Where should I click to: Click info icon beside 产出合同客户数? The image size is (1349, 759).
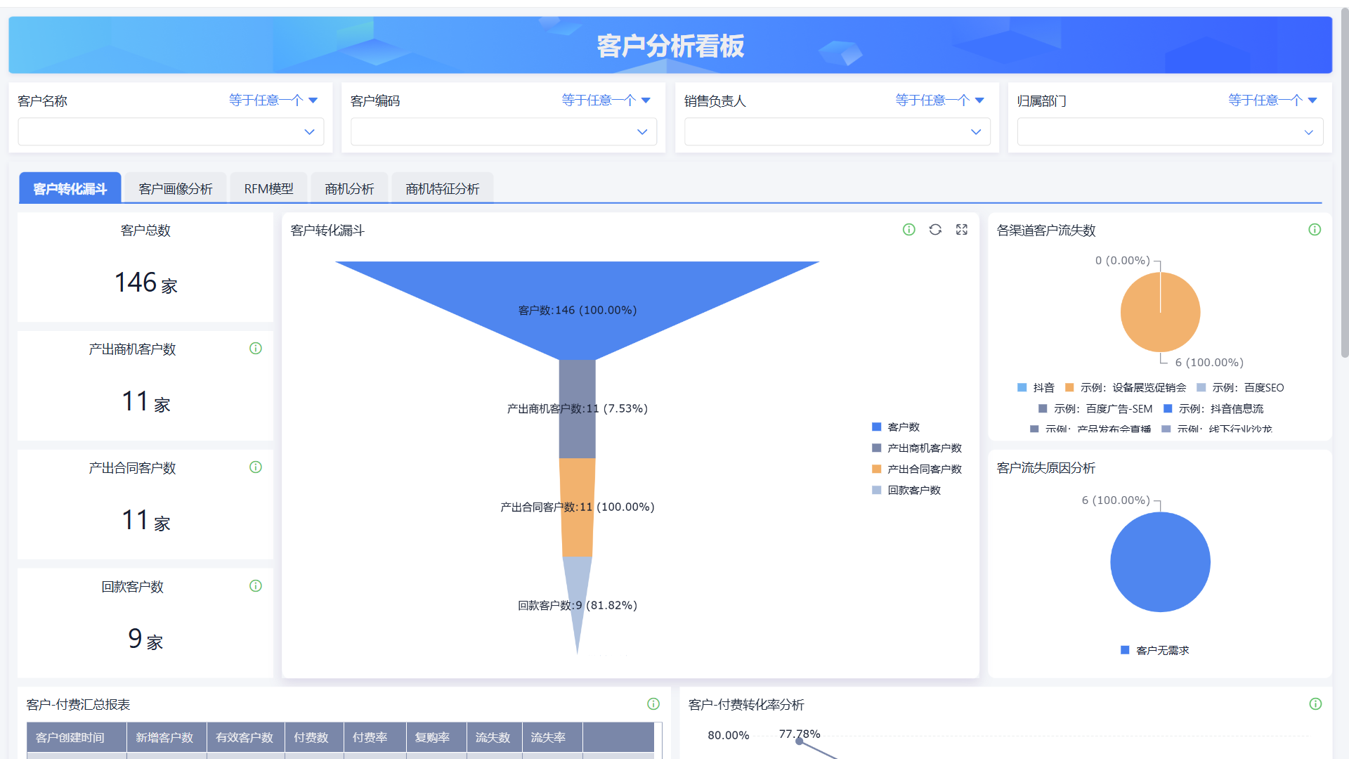click(256, 467)
